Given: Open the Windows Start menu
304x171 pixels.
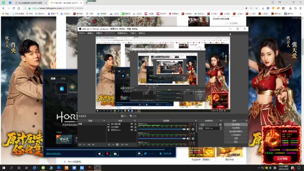Looking at the screenshot, I should [4, 168].
